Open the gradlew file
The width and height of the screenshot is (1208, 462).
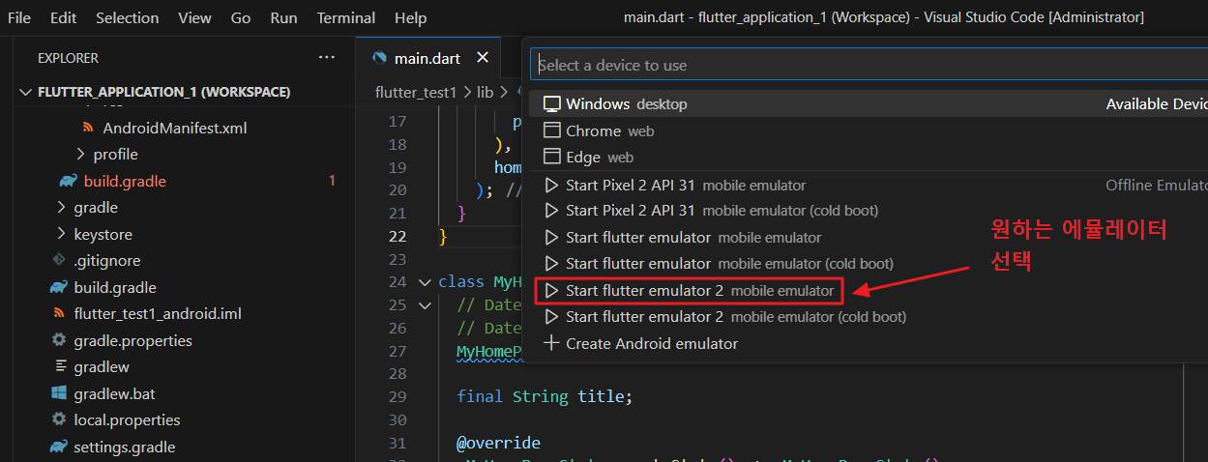pyautogui.click(x=102, y=367)
